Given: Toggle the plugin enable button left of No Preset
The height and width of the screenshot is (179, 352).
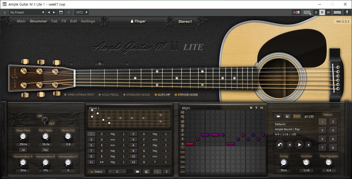Looking at the screenshot, I should point(4,12).
